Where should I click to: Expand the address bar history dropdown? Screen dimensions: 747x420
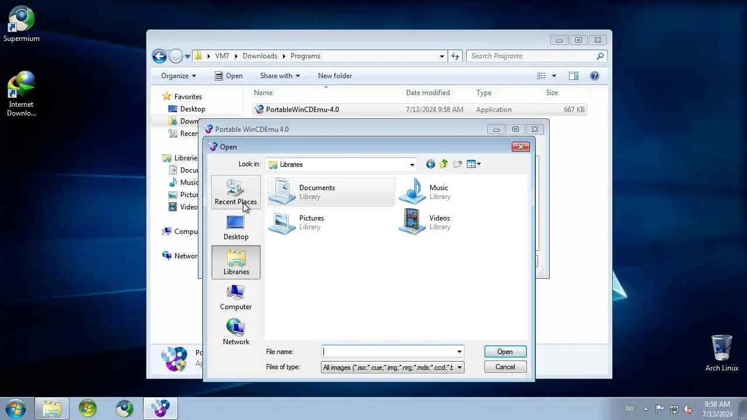442,56
